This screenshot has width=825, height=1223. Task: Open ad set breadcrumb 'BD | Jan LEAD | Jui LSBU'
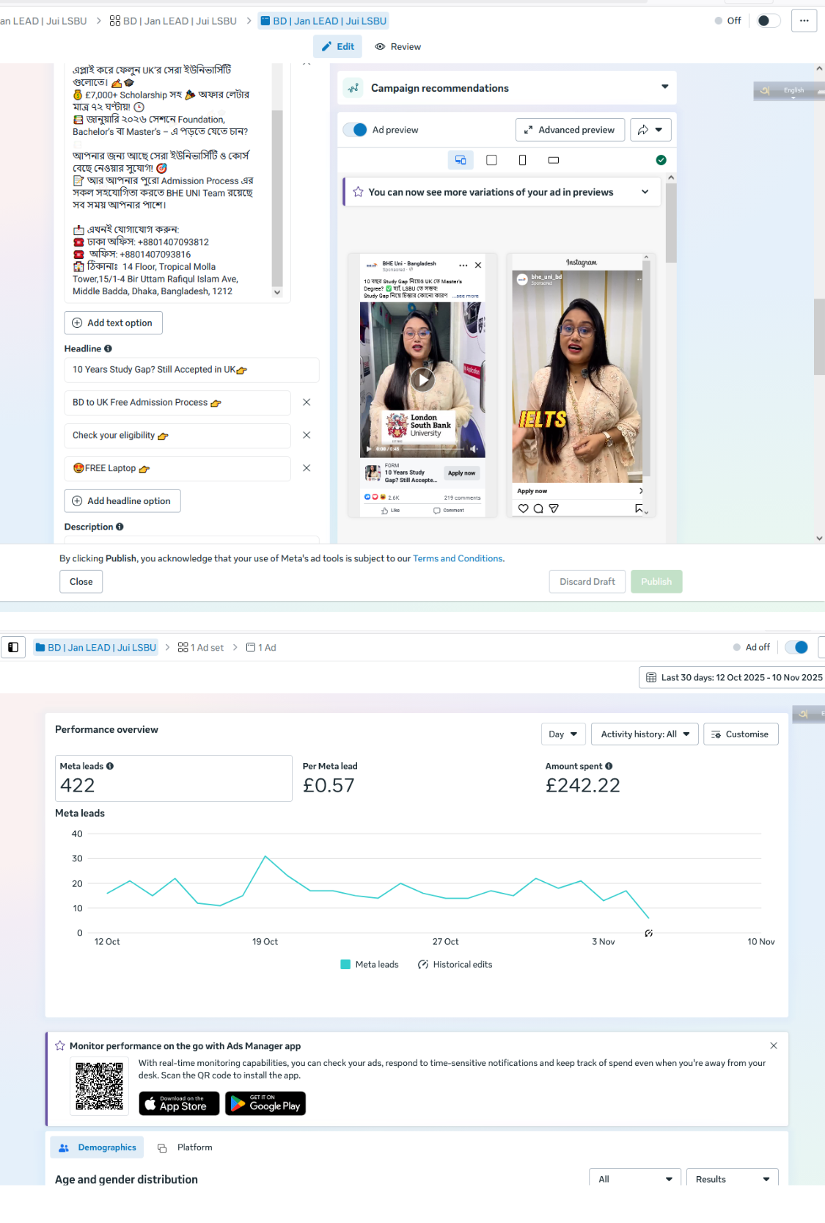pos(173,21)
